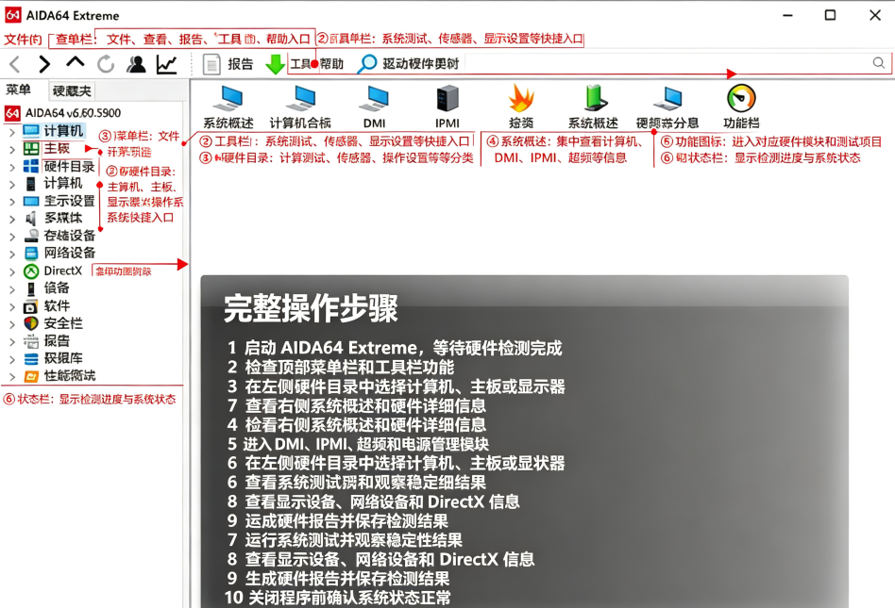
Task: Click the forward navigation arrow
Action: [44, 64]
